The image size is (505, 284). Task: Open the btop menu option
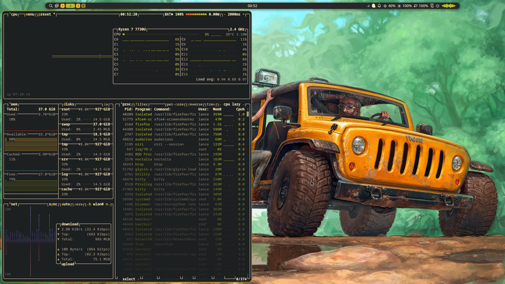30,14
